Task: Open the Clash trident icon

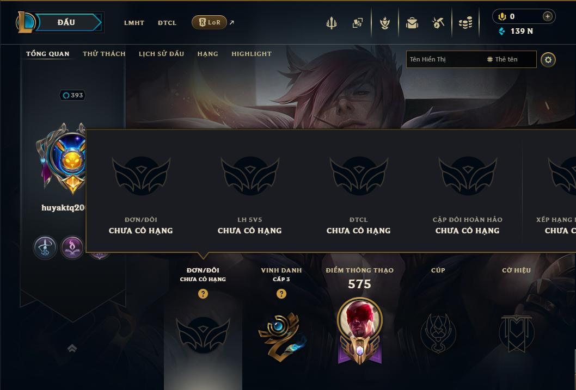Action: [332, 23]
